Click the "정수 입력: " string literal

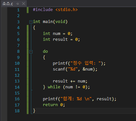click(x=86, y=63)
